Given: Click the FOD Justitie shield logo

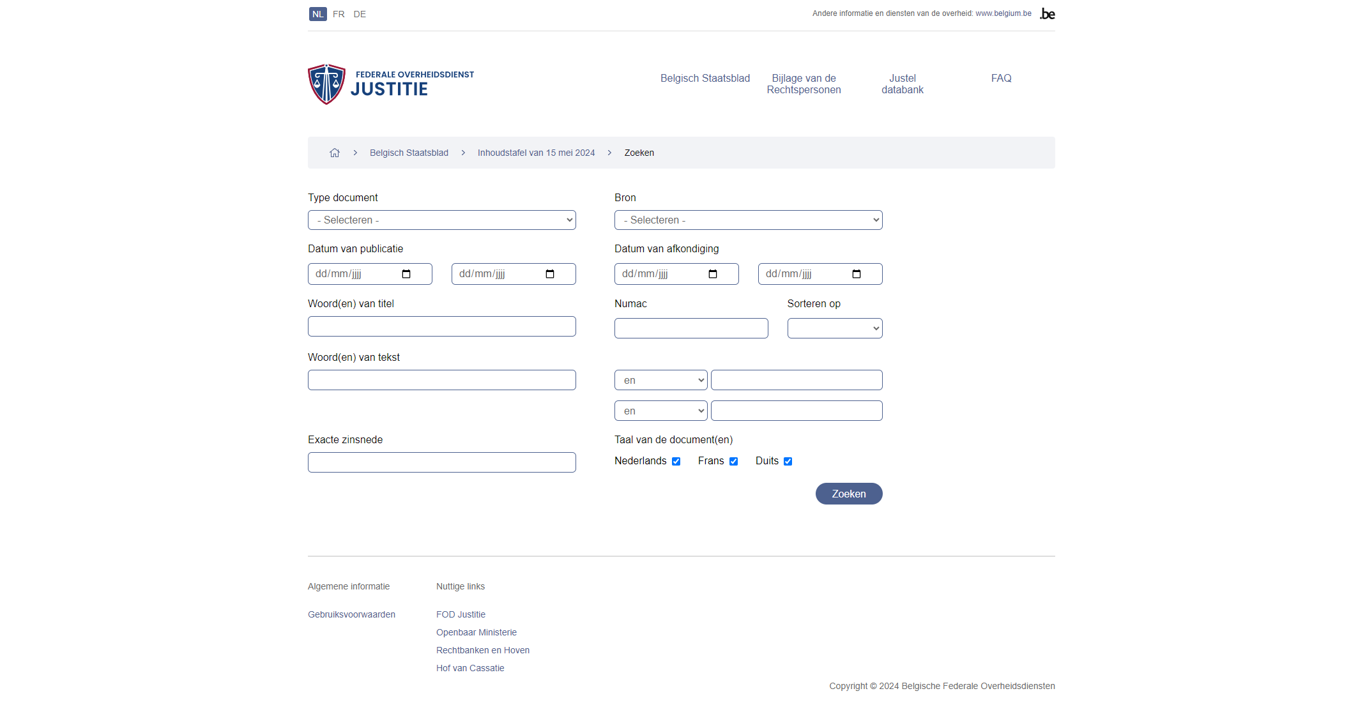Looking at the screenshot, I should coord(326,84).
